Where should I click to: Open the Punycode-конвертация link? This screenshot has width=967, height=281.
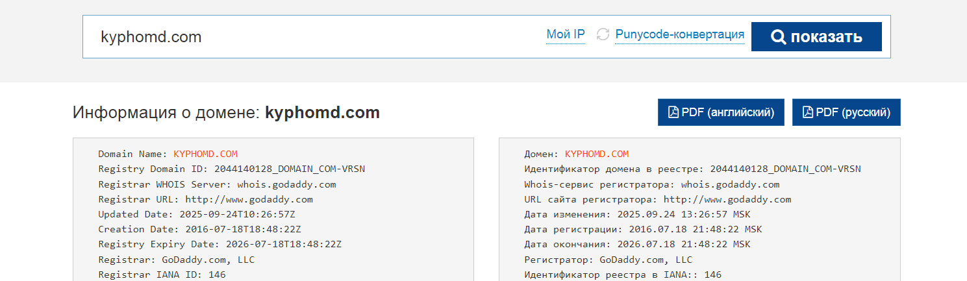point(679,35)
